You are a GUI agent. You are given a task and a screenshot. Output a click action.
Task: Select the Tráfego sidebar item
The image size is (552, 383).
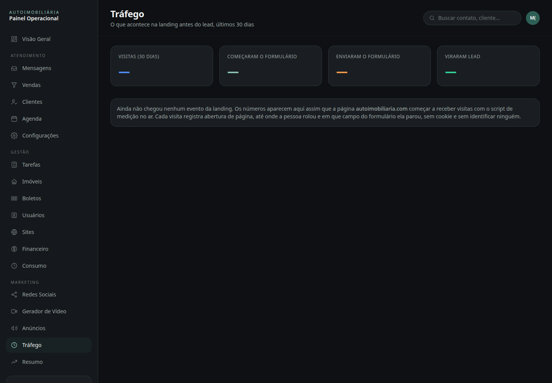pos(49,345)
